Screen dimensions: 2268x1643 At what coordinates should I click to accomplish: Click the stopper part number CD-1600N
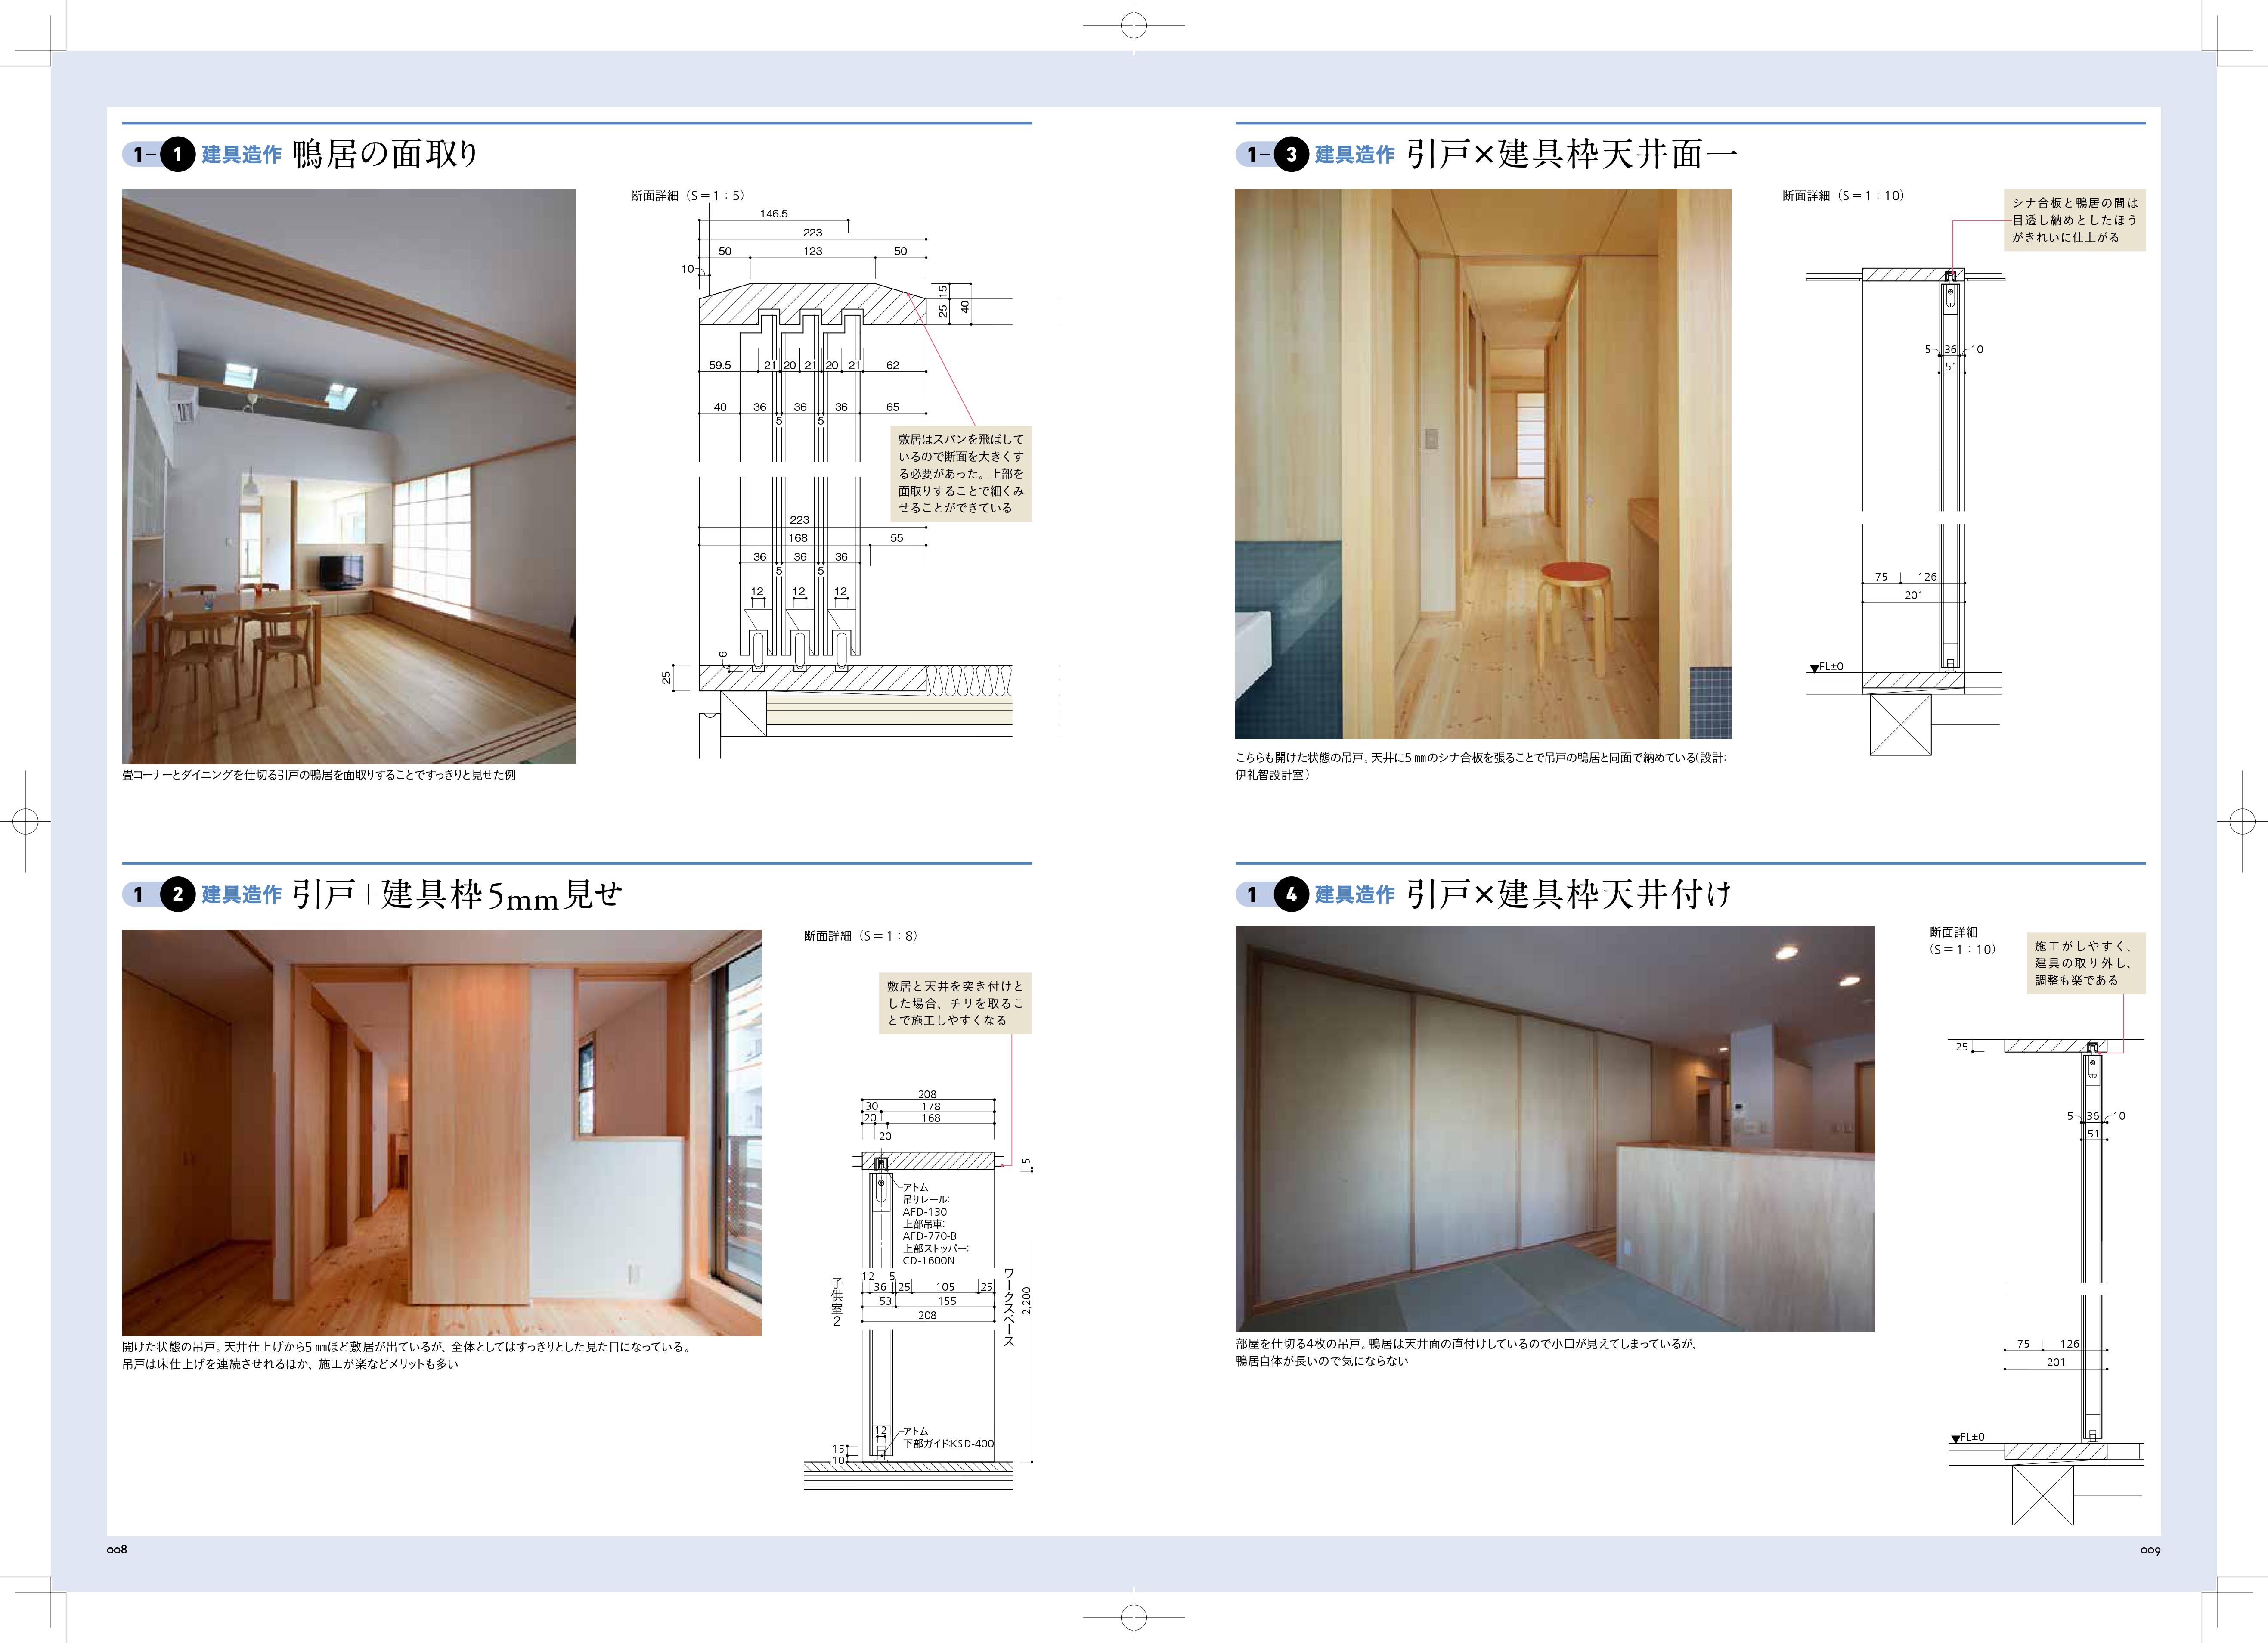pyautogui.click(x=929, y=1261)
